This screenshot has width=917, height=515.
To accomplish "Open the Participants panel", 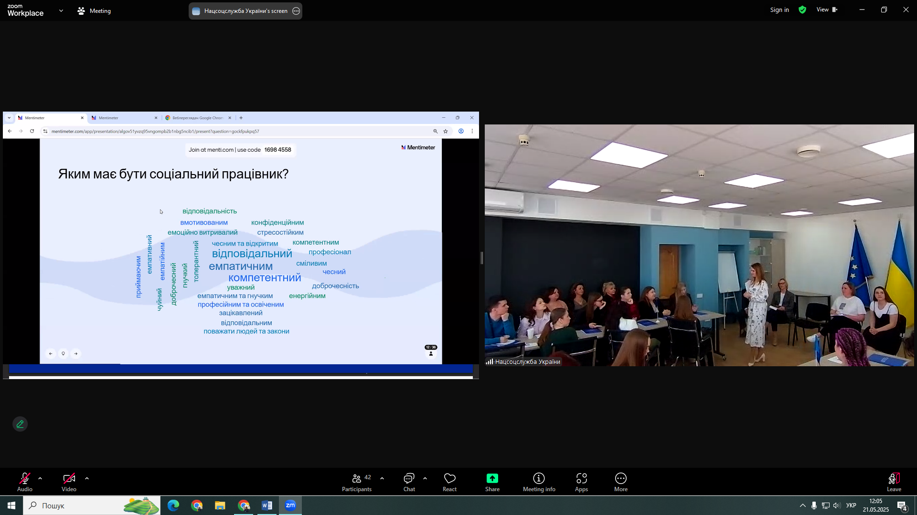I will (356, 482).
